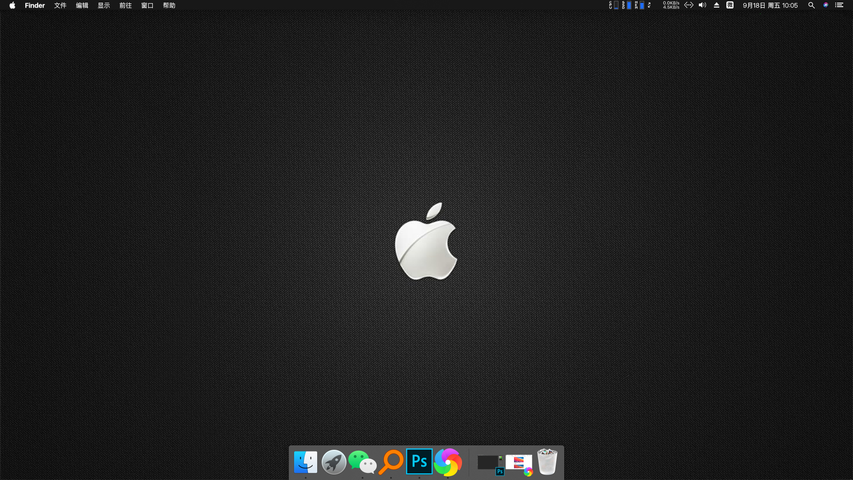Open the 前往 menu in the menu bar
The width and height of the screenshot is (853, 480).
(126, 5)
